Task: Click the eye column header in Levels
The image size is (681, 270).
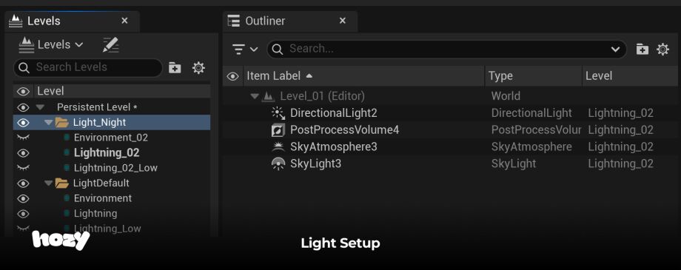Action: (23, 91)
